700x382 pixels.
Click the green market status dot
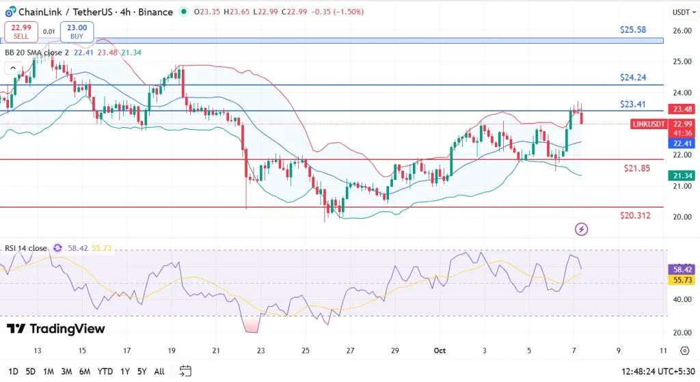pos(184,12)
